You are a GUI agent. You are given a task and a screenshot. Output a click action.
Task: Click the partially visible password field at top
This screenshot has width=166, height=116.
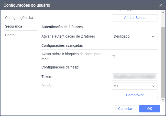[135, 11]
